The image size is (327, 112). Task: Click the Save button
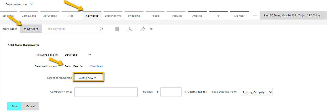tap(14, 106)
